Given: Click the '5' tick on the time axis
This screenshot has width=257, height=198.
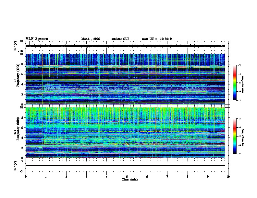Looking at the screenshot, I should [127, 177].
